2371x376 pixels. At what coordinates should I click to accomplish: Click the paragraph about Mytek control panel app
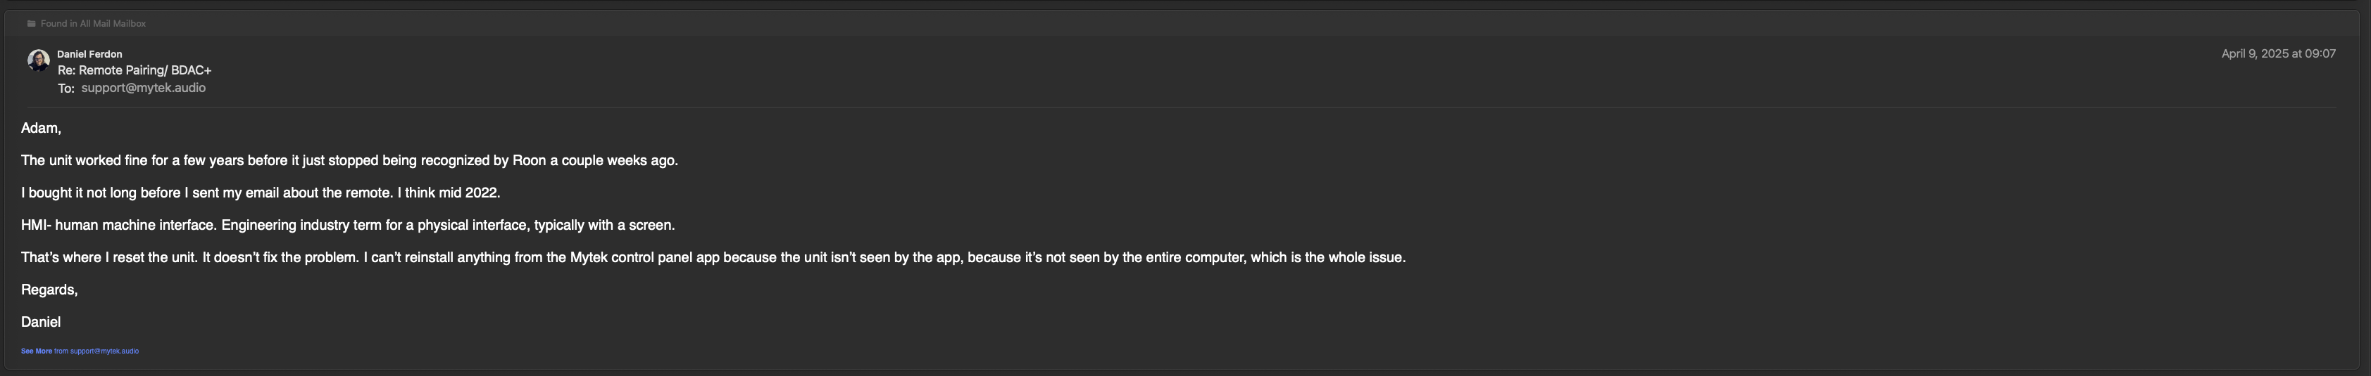[x=713, y=257]
